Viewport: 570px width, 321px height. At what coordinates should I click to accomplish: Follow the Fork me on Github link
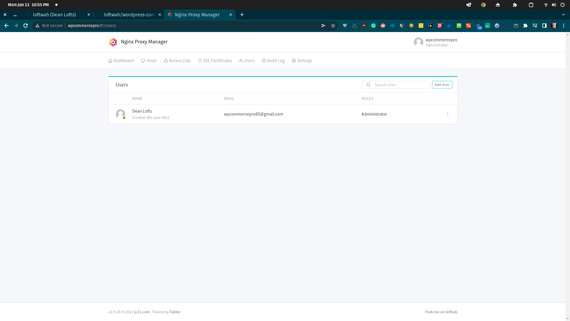point(441,312)
